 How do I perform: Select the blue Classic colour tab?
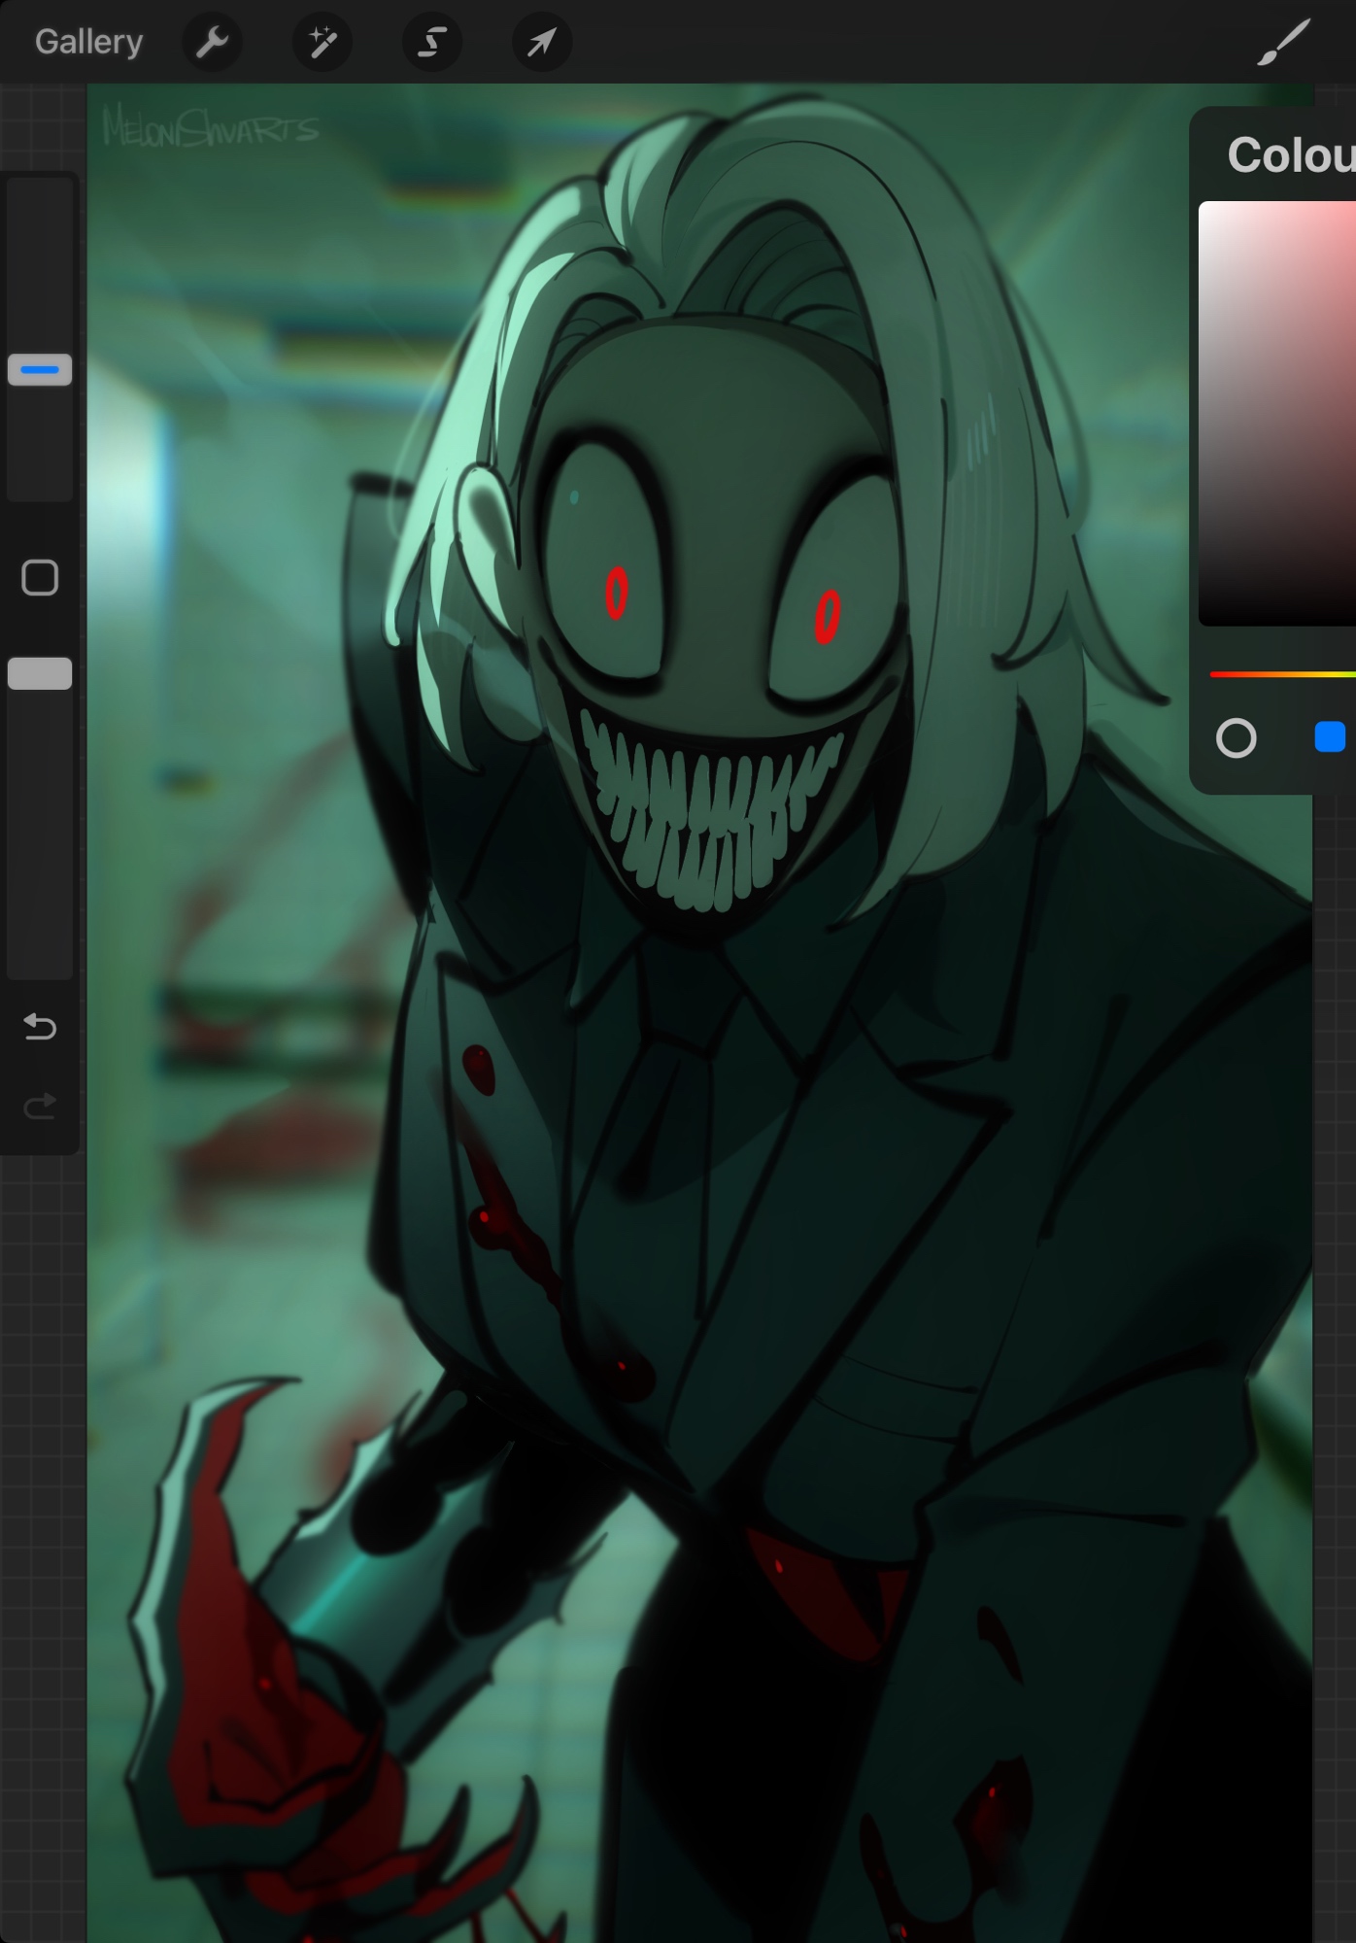[1330, 737]
